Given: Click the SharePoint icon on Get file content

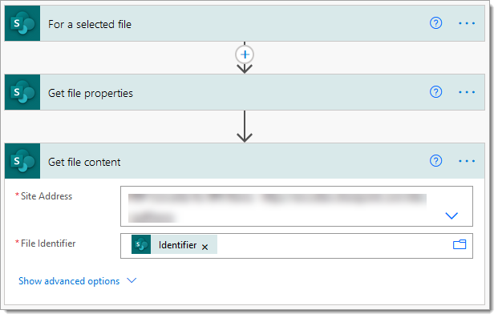Looking at the screenshot, I should [x=22, y=161].
